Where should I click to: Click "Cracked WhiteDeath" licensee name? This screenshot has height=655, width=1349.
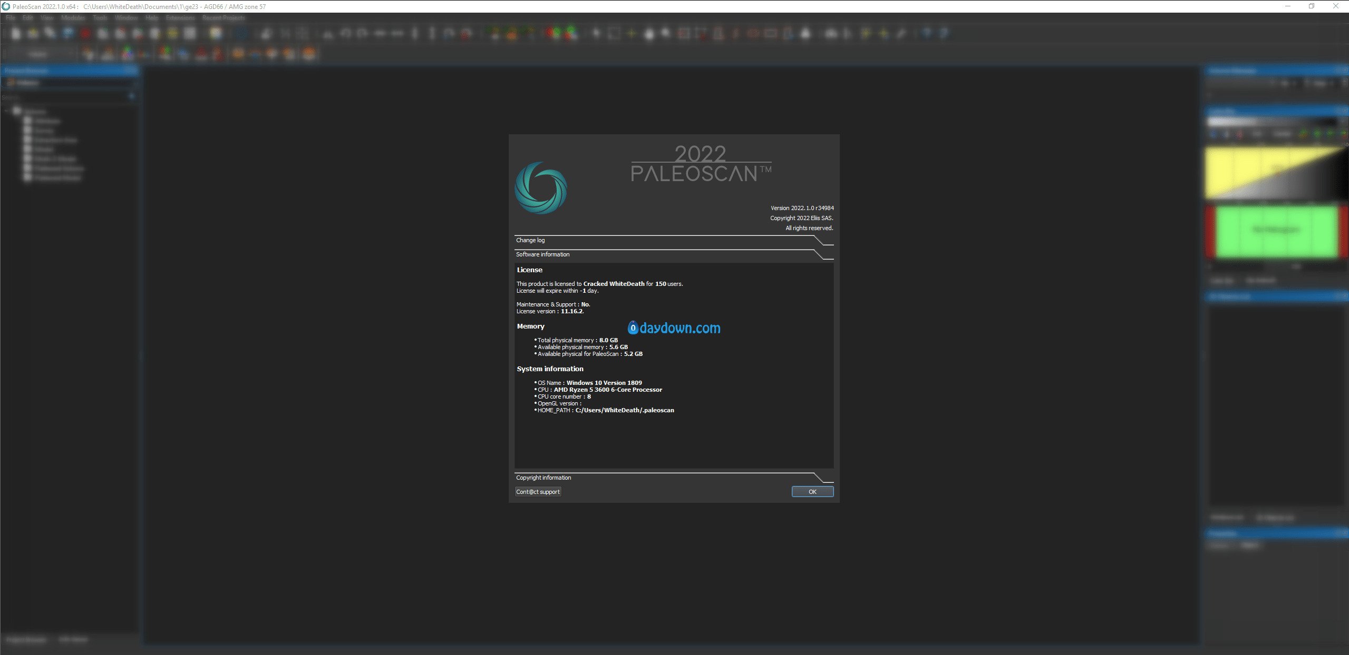coord(614,284)
